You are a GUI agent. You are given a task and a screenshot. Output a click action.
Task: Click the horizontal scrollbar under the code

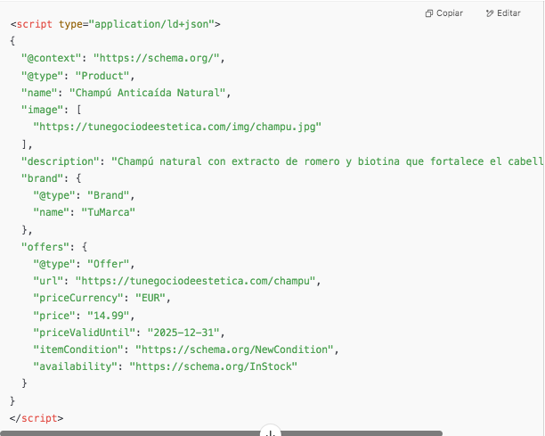point(134,433)
